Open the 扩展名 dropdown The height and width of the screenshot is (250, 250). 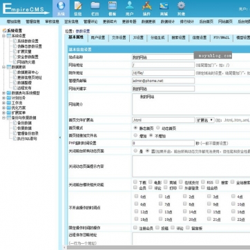205,120
